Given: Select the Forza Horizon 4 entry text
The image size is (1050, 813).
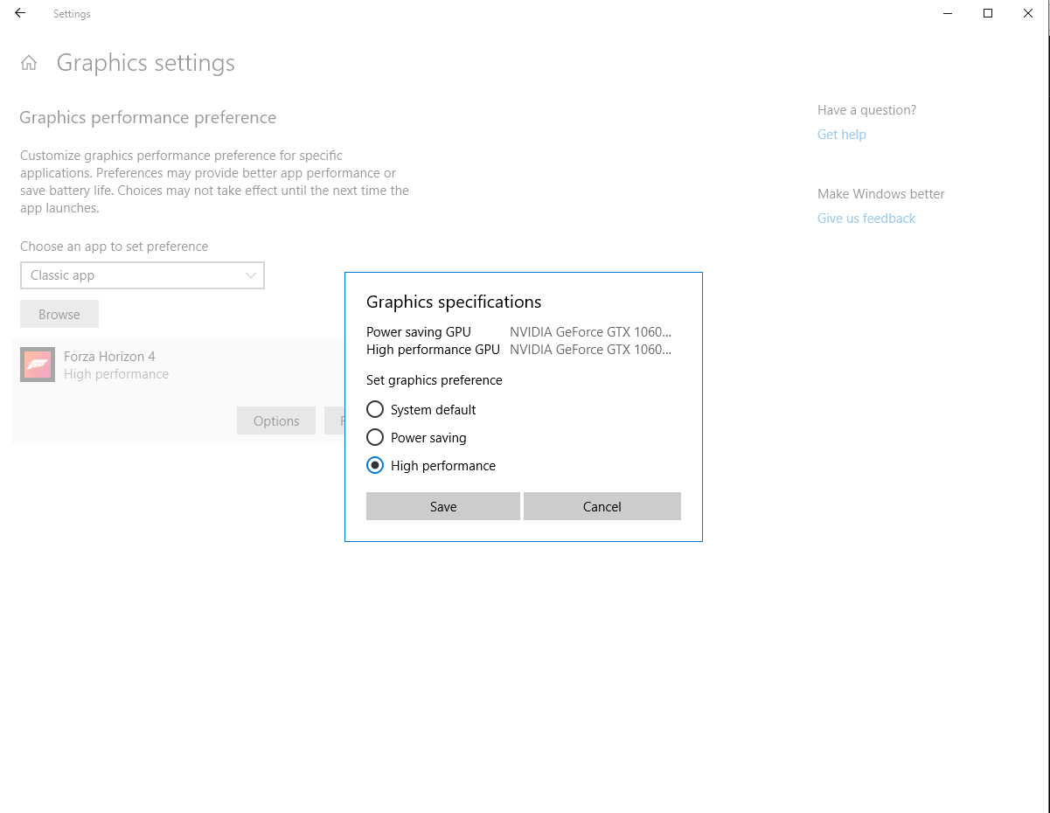Looking at the screenshot, I should tap(109, 357).
